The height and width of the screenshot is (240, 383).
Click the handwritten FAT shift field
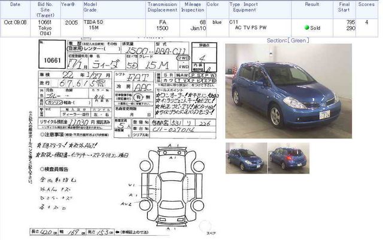coord(138,78)
